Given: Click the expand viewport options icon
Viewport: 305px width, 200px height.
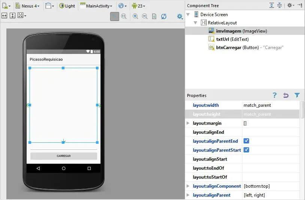Looking at the screenshot, I should coord(22,15).
